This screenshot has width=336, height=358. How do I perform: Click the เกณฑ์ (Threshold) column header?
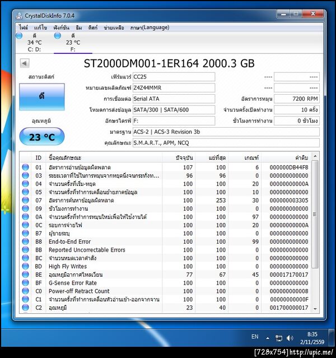click(245, 157)
